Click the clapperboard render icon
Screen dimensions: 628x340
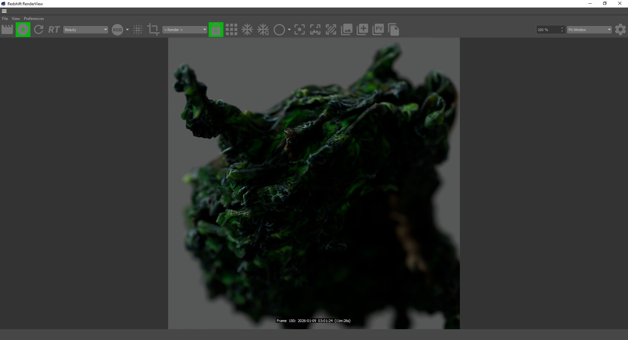pos(7,30)
